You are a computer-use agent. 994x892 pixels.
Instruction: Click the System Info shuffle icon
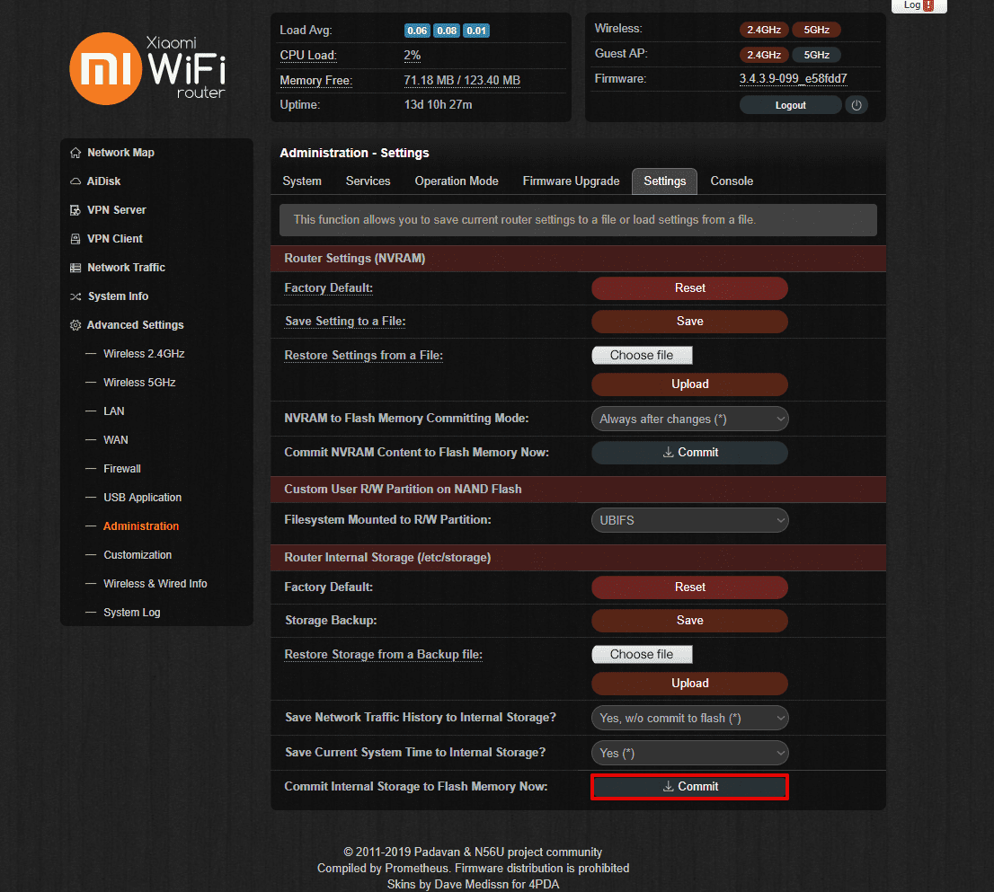pos(75,296)
